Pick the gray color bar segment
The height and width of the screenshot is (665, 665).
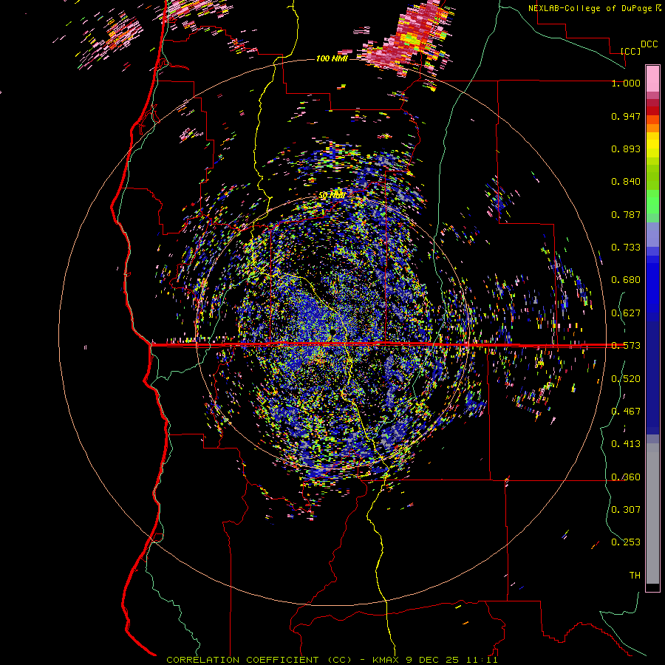pos(652,514)
